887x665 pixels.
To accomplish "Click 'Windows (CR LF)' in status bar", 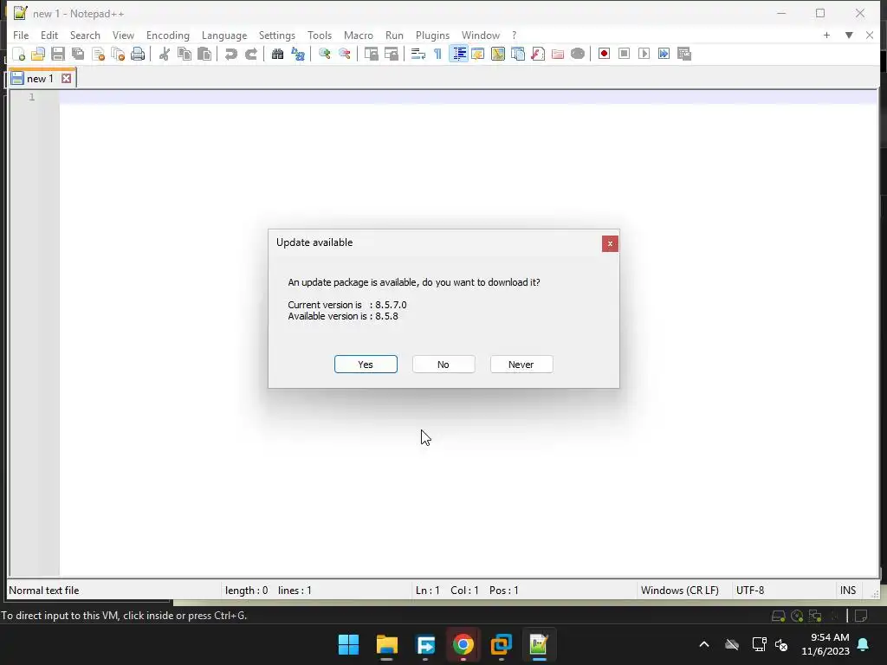I will [679, 591].
